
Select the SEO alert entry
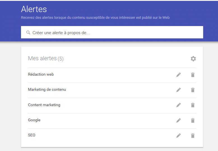[x=32, y=135]
